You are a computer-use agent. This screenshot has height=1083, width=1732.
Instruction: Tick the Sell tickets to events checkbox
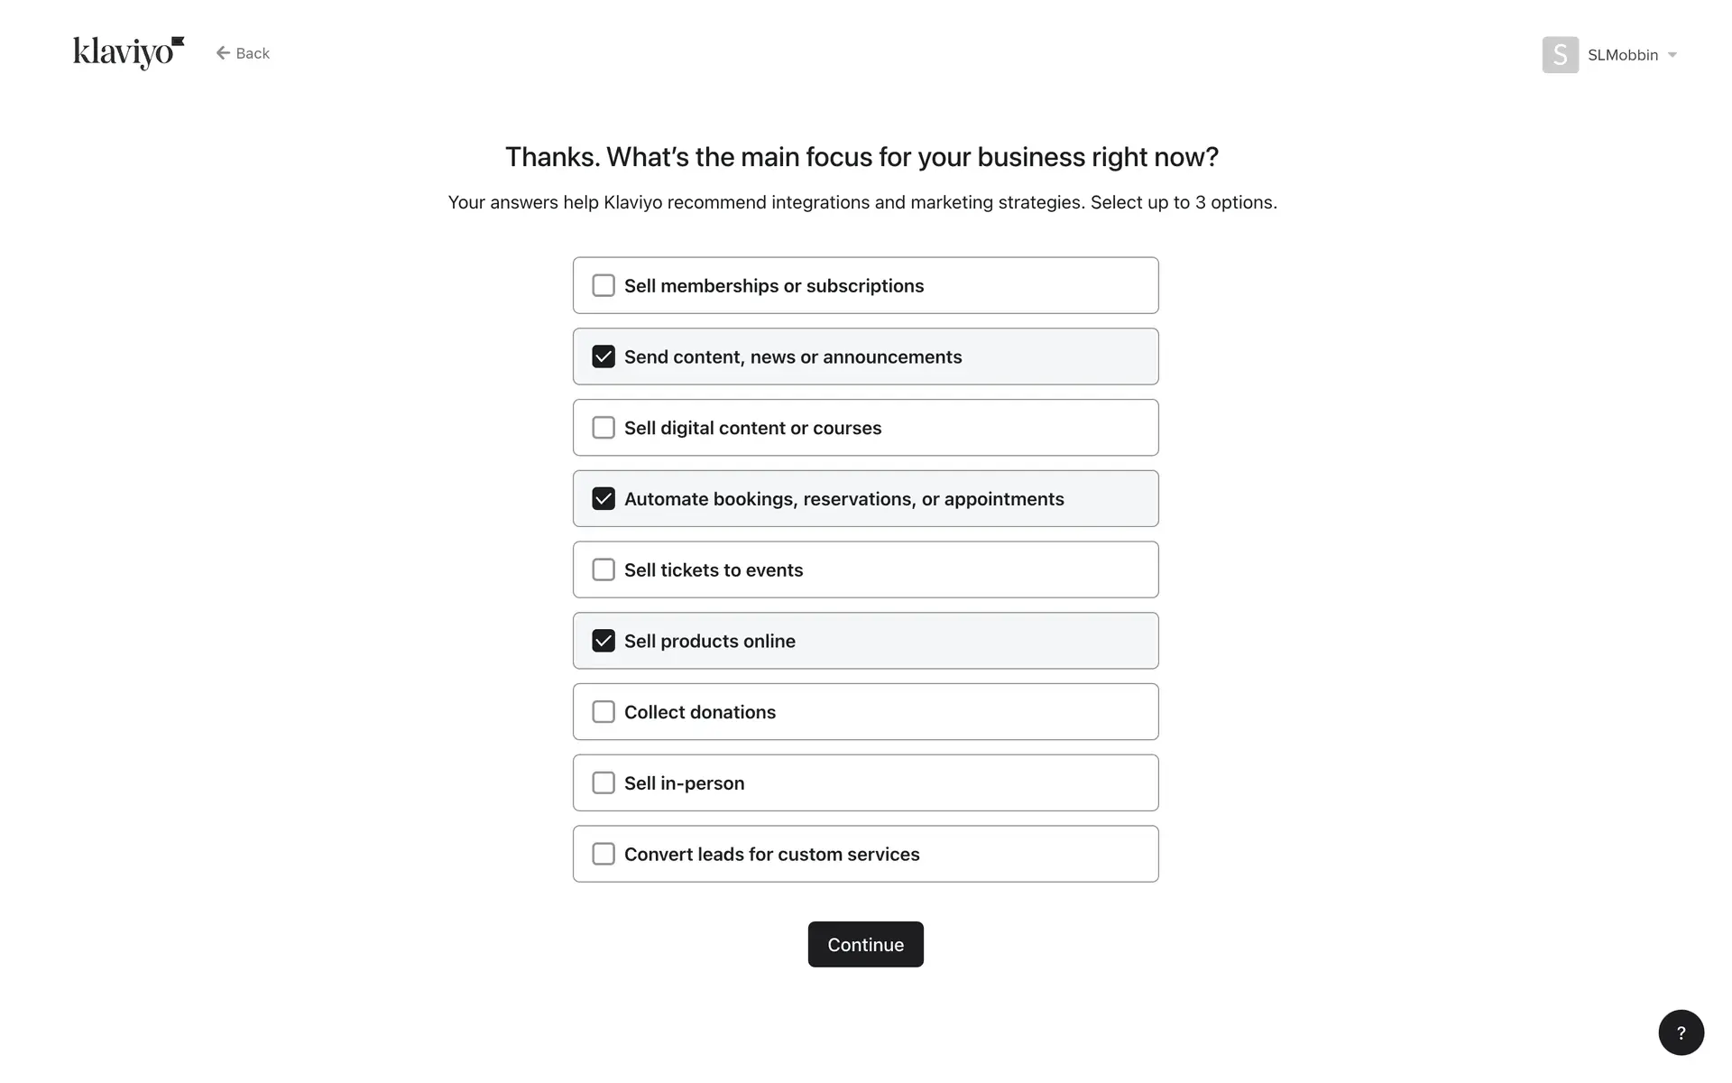[x=603, y=570]
